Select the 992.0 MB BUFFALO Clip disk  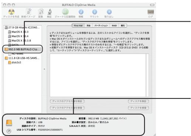click(x=22, y=49)
